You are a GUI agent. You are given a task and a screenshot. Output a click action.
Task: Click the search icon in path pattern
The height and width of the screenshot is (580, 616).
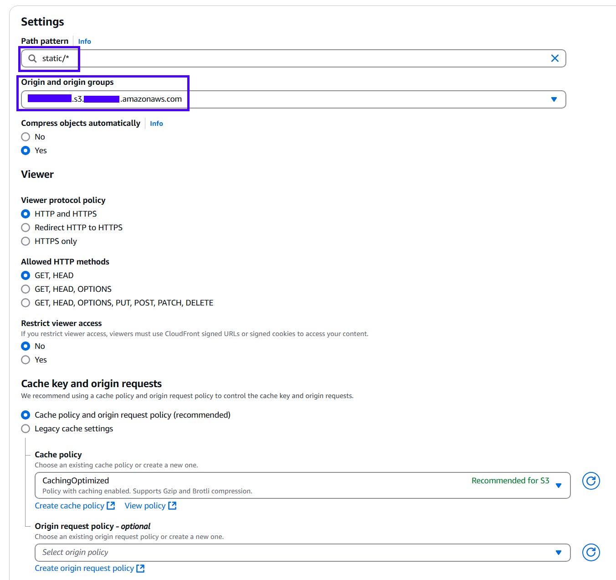(x=32, y=58)
